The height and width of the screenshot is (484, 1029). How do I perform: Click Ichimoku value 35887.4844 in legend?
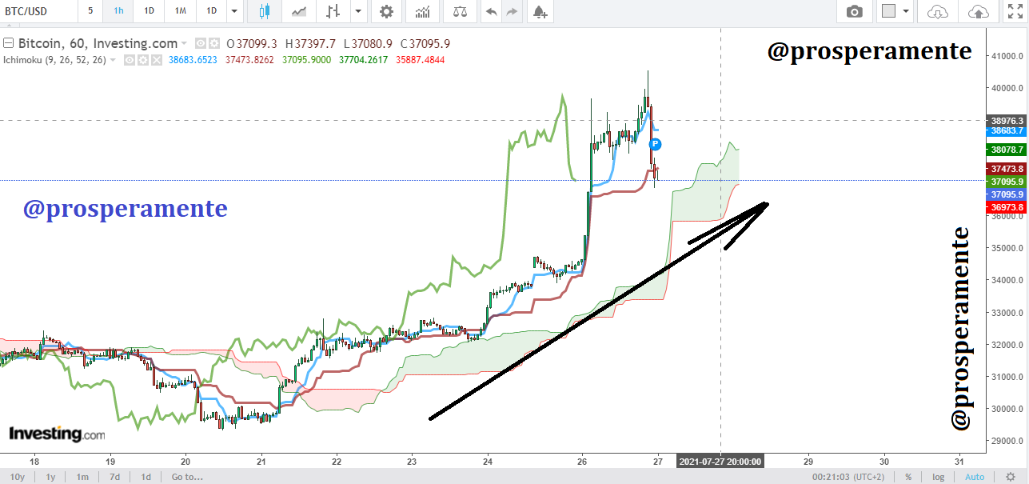tap(421, 60)
